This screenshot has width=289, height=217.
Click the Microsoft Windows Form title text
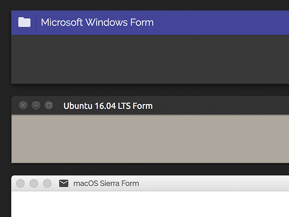(x=97, y=22)
